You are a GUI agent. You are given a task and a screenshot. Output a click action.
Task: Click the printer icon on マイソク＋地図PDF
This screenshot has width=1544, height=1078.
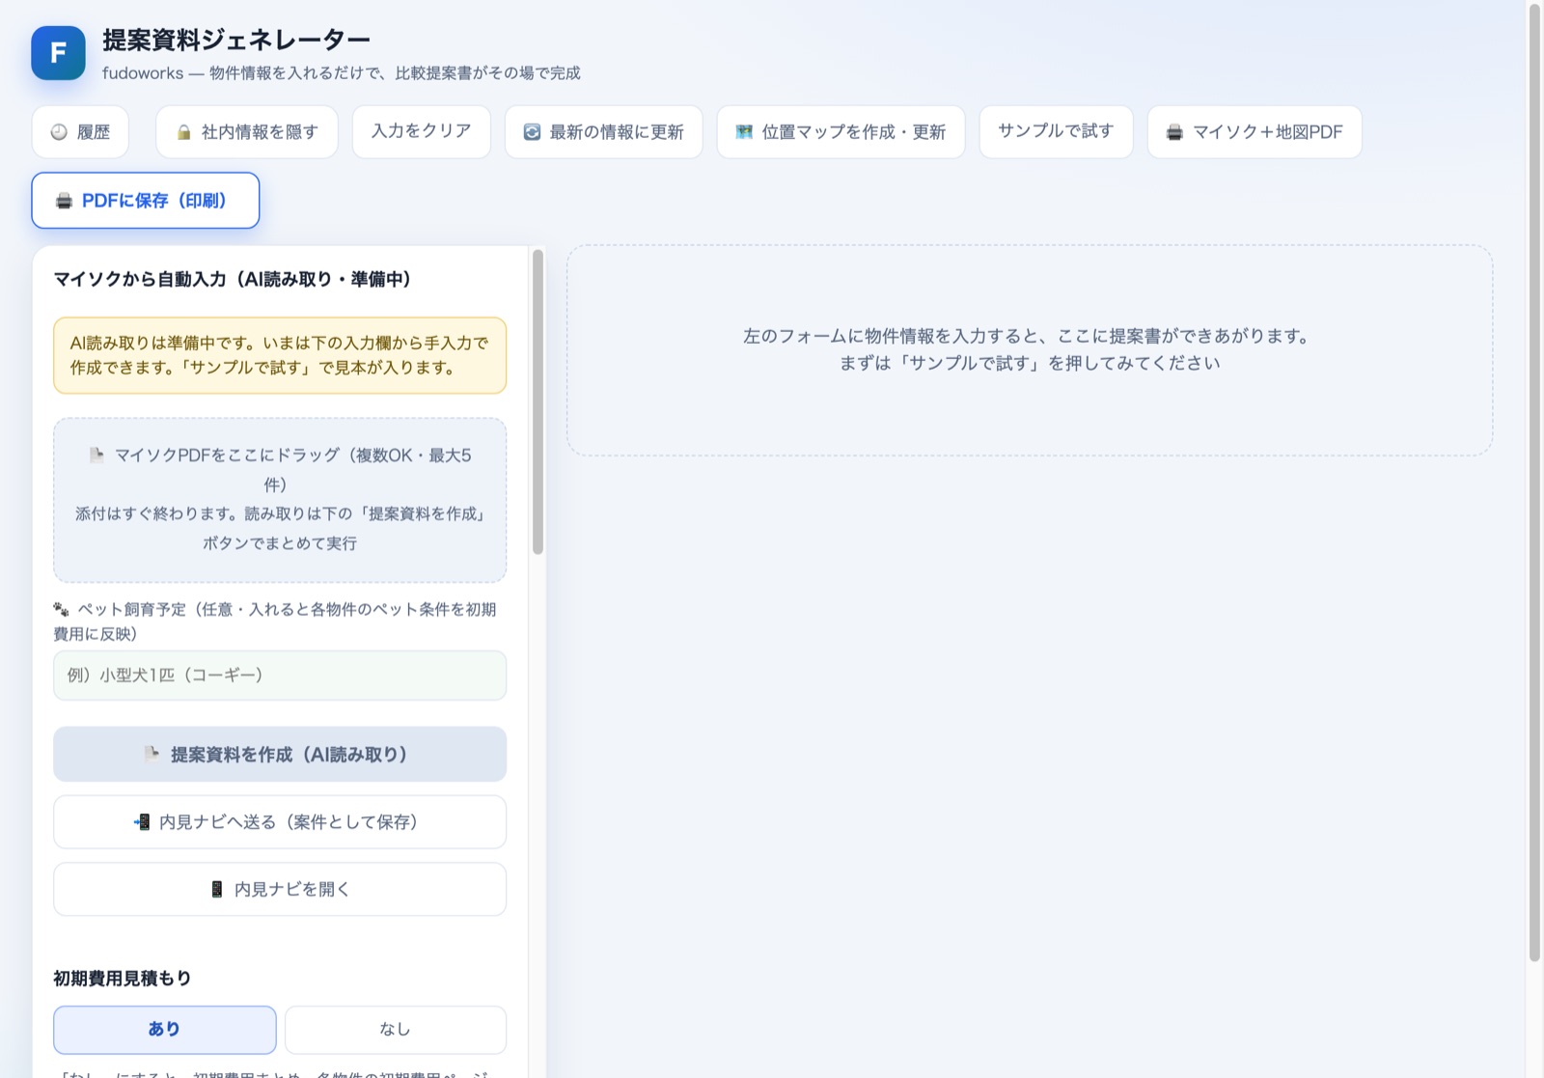pos(1174,132)
